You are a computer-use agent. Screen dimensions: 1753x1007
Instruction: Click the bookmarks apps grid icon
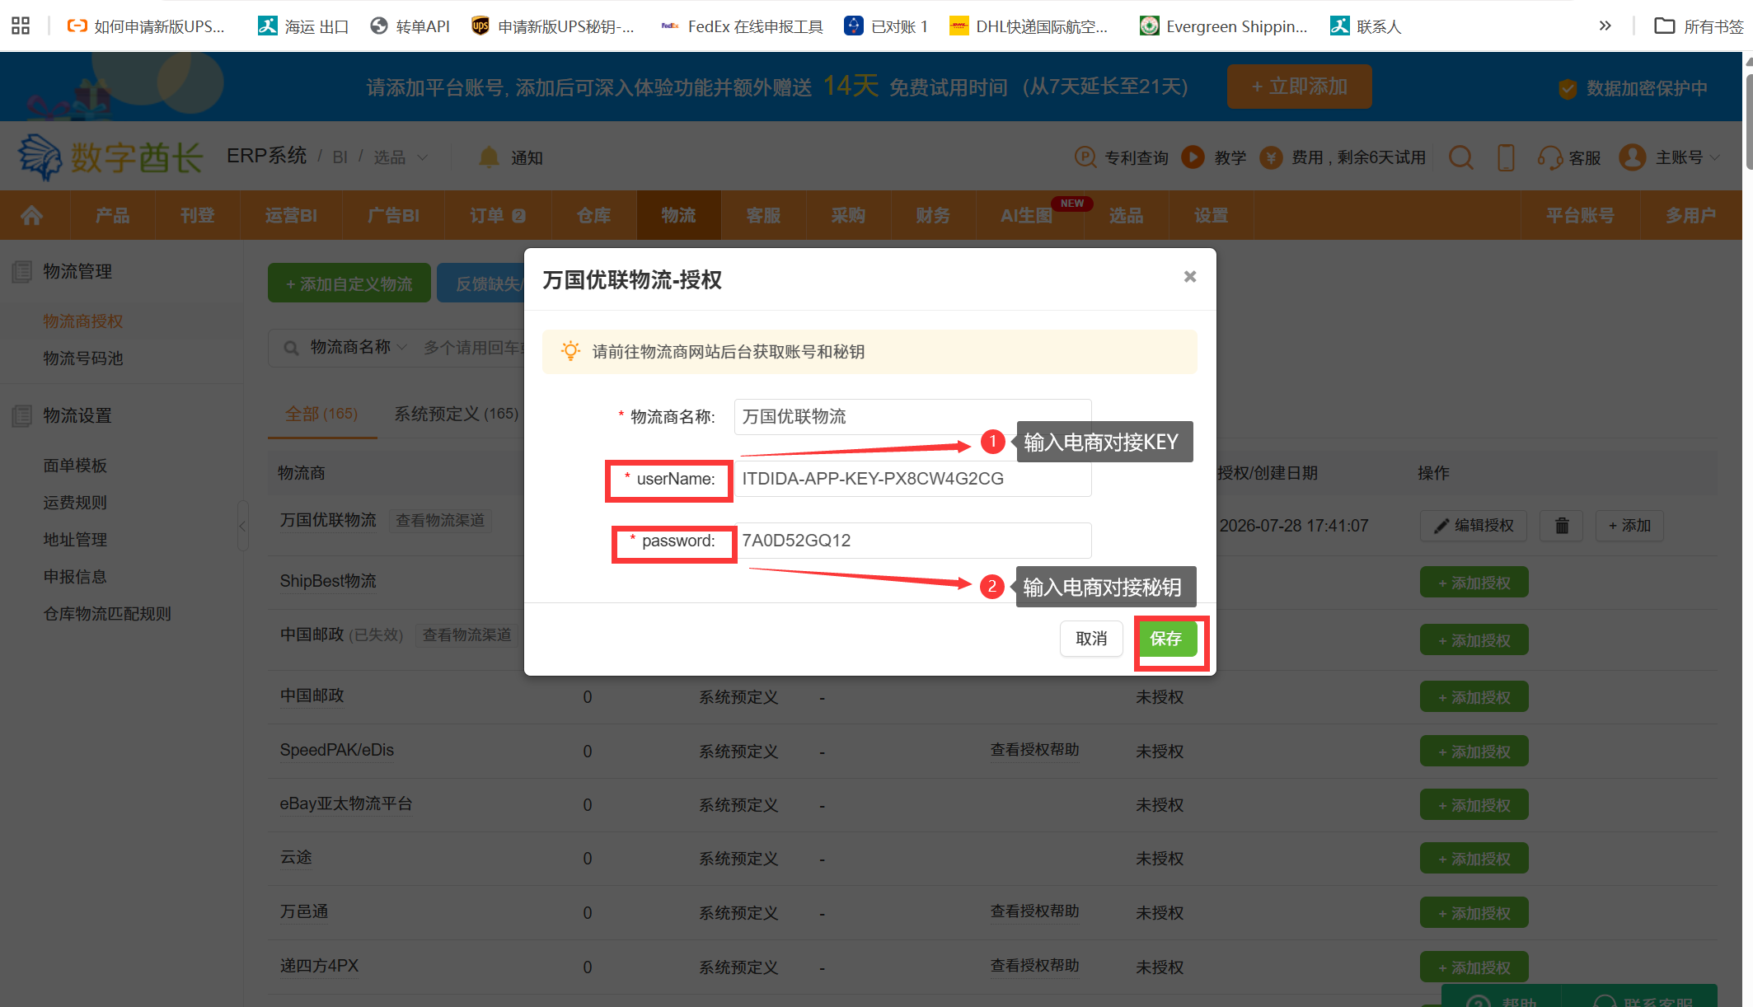point(21,26)
